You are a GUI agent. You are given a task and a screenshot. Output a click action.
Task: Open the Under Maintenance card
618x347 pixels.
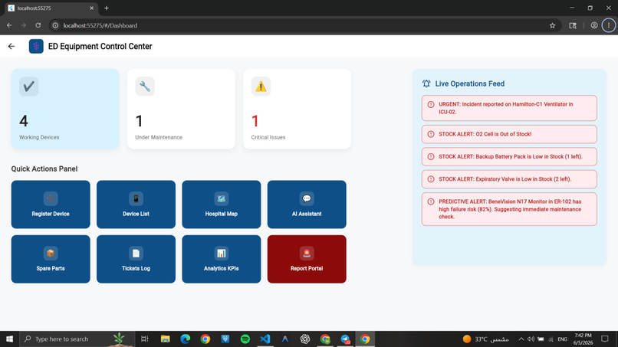181,109
